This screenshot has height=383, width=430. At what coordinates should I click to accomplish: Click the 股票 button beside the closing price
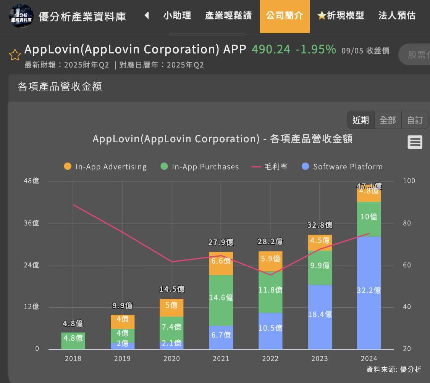(414, 54)
